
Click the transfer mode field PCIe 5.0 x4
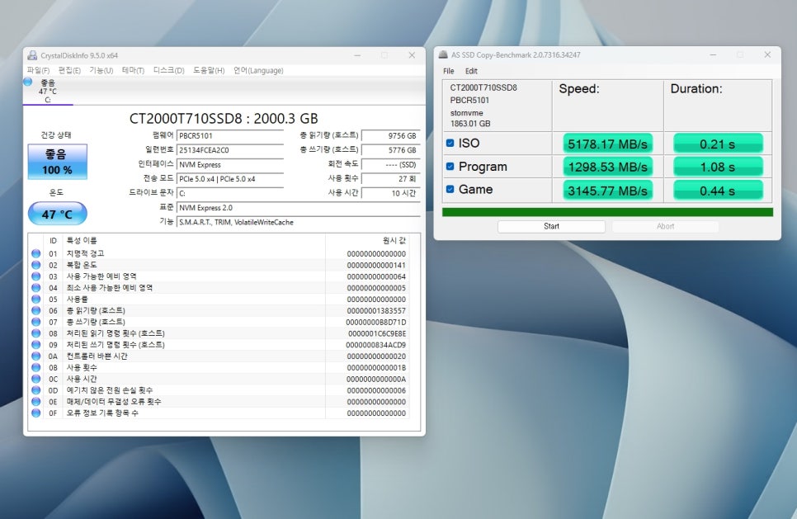pyautogui.click(x=229, y=179)
